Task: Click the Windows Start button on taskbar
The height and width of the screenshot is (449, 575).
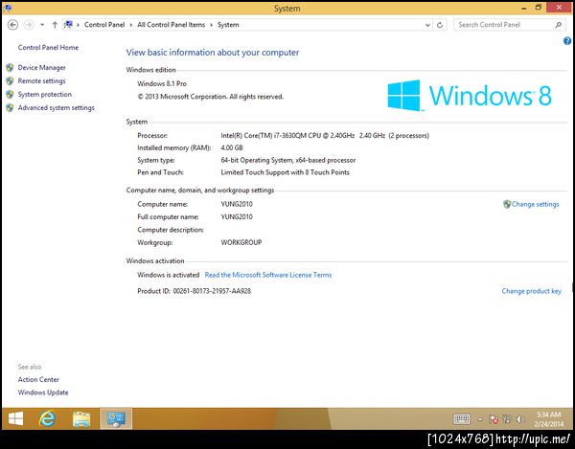Action: (x=15, y=418)
